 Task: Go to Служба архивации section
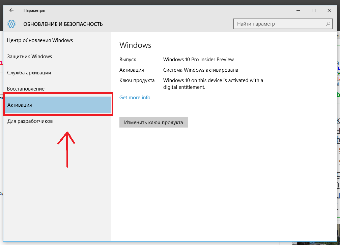click(x=29, y=73)
